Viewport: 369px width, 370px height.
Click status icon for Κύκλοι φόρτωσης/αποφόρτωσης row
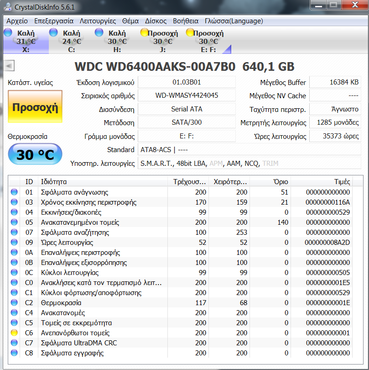[14, 293]
